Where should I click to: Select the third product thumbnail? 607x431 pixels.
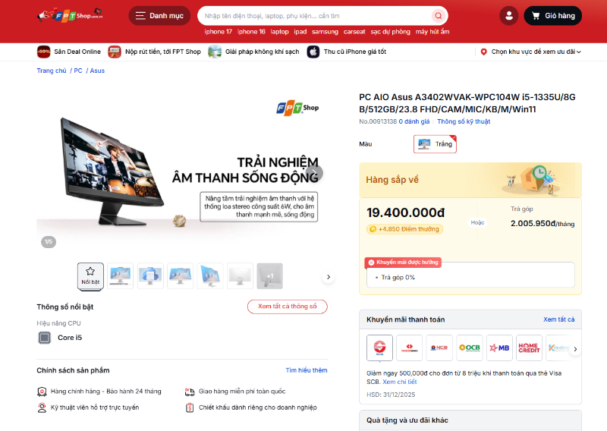pos(150,276)
